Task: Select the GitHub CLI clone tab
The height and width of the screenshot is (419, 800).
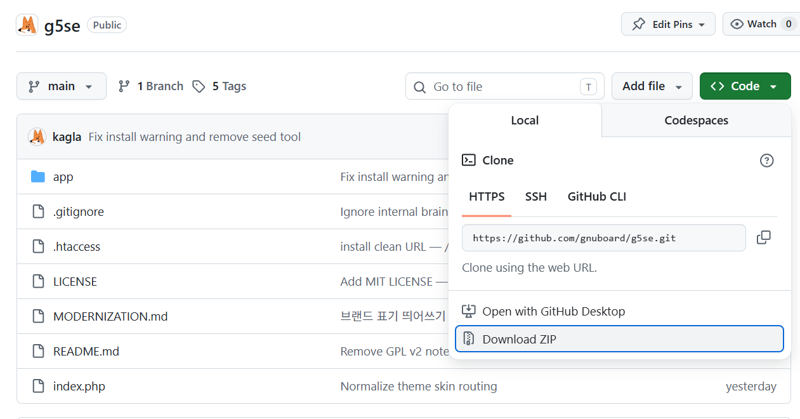Action: [597, 197]
